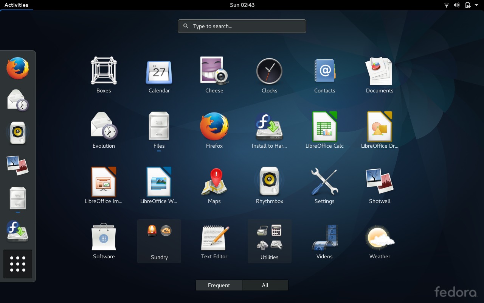Switch to the Frequent tab
Screen dimensions: 484x303
pos(219,285)
